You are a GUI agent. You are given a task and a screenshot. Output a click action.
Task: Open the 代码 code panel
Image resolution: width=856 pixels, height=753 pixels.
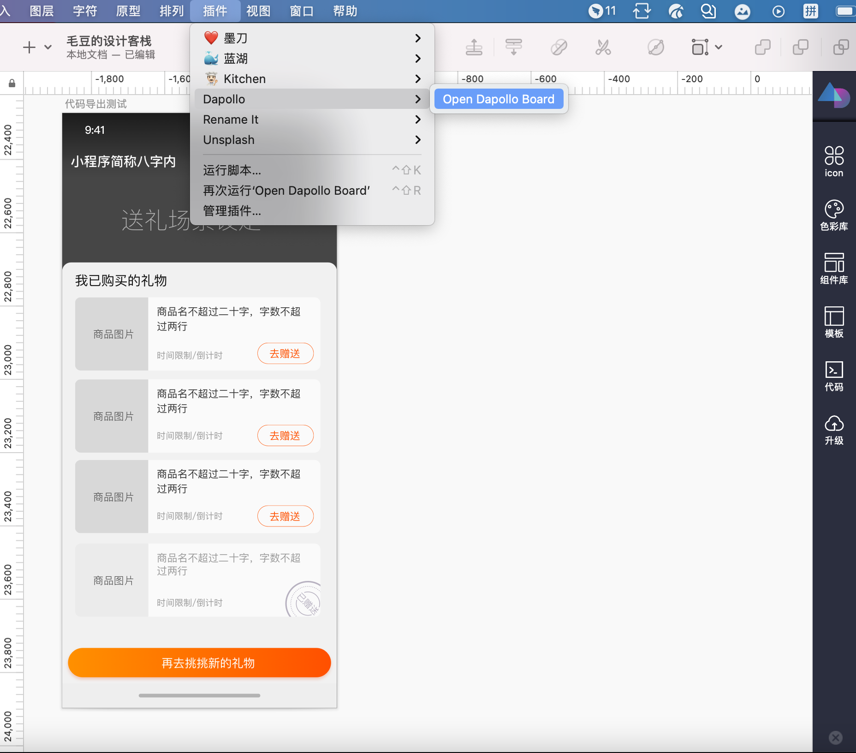point(834,376)
